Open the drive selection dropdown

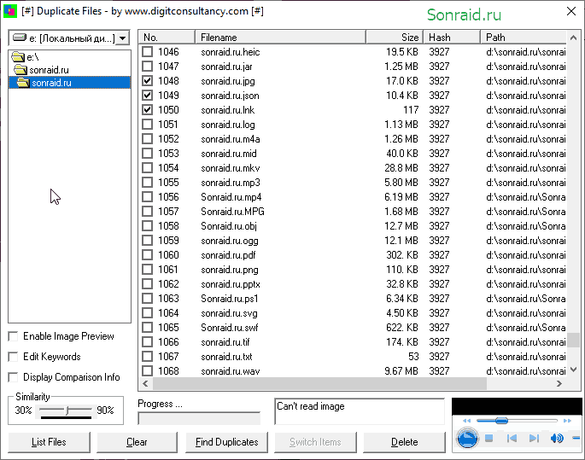pyautogui.click(x=122, y=38)
